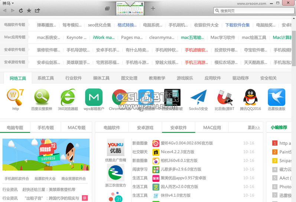296x202 pixels.
Task: Switch to 安全相关 category tab
Action: (269, 78)
